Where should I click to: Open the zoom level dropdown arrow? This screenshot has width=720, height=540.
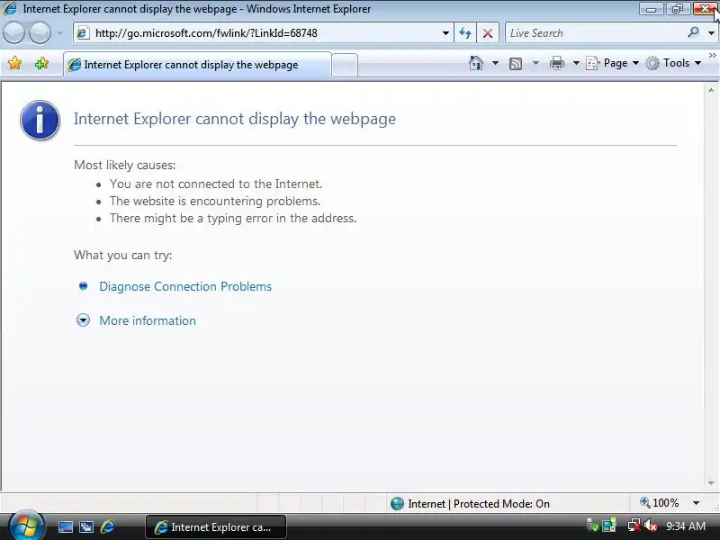(x=696, y=503)
